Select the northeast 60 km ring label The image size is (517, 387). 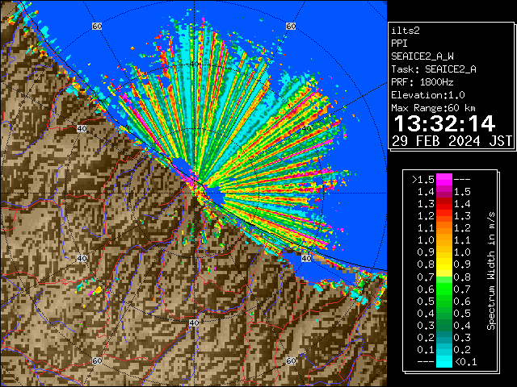(291, 26)
